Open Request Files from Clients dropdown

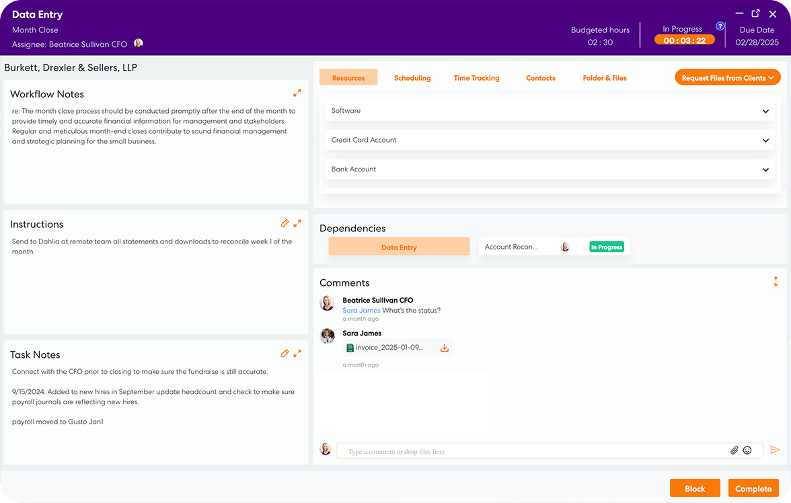pyautogui.click(x=728, y=78)
